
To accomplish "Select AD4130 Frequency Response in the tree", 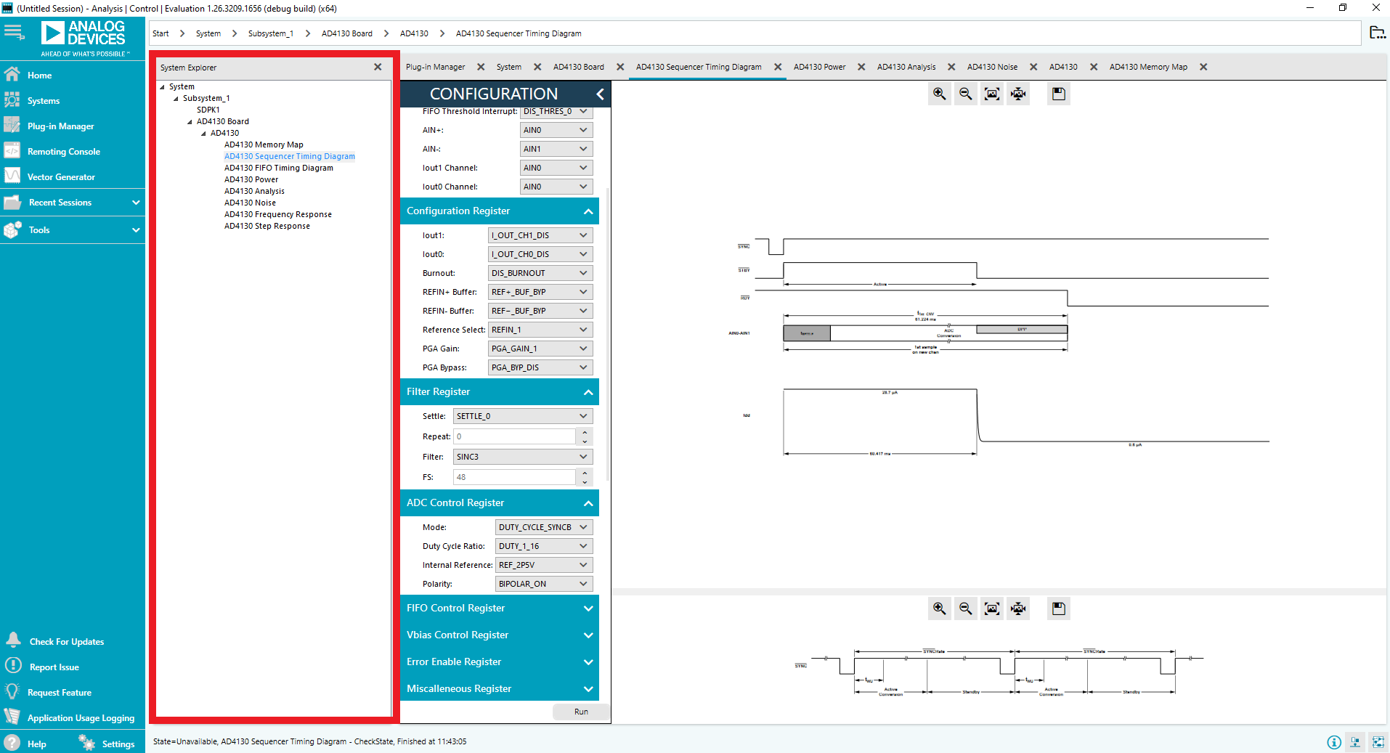I will [278, 214].
